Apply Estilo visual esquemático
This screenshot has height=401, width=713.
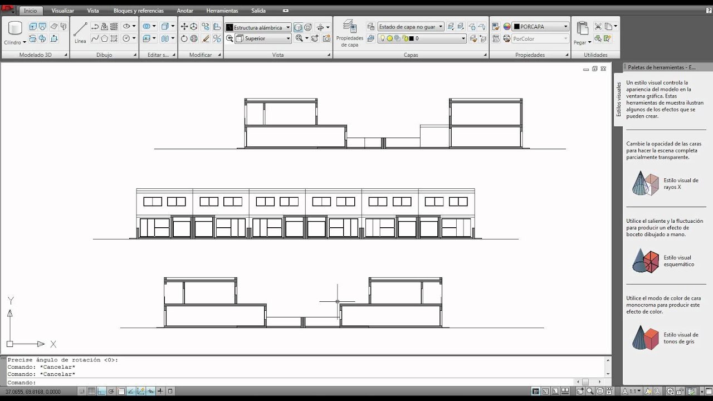(664, 261)
